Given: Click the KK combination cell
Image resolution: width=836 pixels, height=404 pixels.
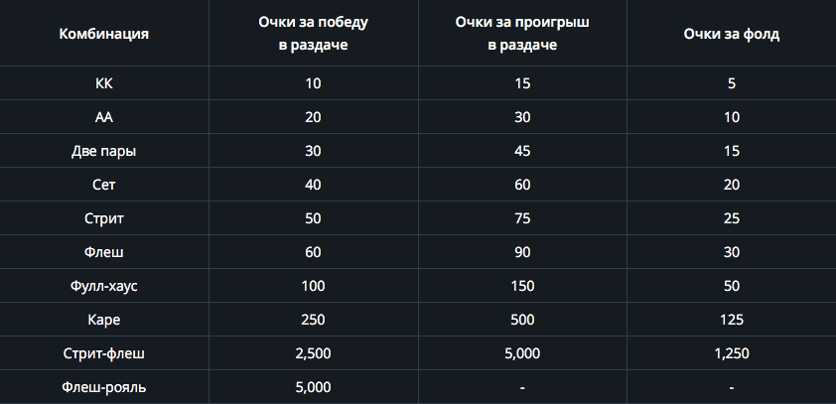Looking at the screenshot, I should (104, 83).
